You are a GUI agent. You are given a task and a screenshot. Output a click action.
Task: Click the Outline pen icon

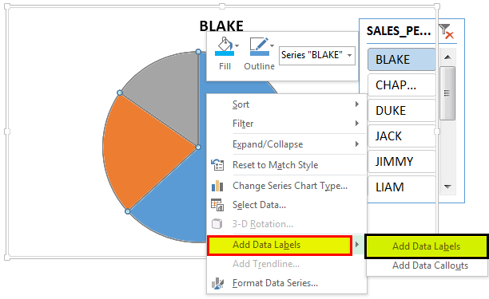point(259,47)
